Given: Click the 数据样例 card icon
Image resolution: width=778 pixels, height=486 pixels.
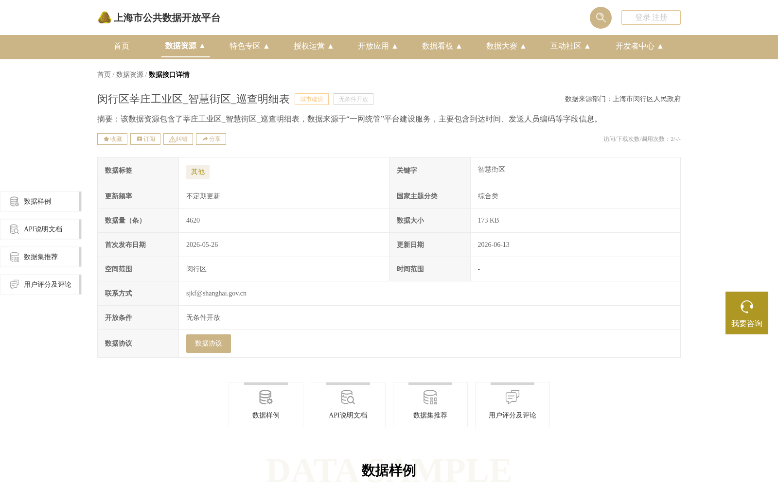Looking at the screenshot, I should pyautogui.click(x=266, y=398).
